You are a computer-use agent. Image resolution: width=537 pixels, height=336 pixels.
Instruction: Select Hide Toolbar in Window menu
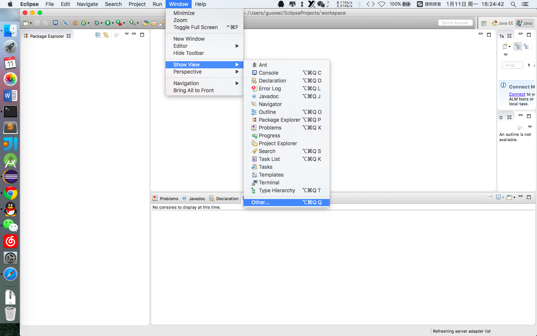(x=204, y=53)
